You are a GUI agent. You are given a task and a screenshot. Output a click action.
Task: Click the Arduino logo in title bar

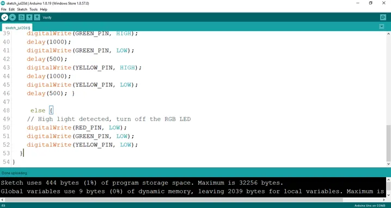(3, 3)
